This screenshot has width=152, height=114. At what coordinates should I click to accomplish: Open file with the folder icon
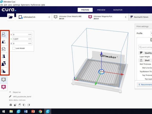(11, 17)
